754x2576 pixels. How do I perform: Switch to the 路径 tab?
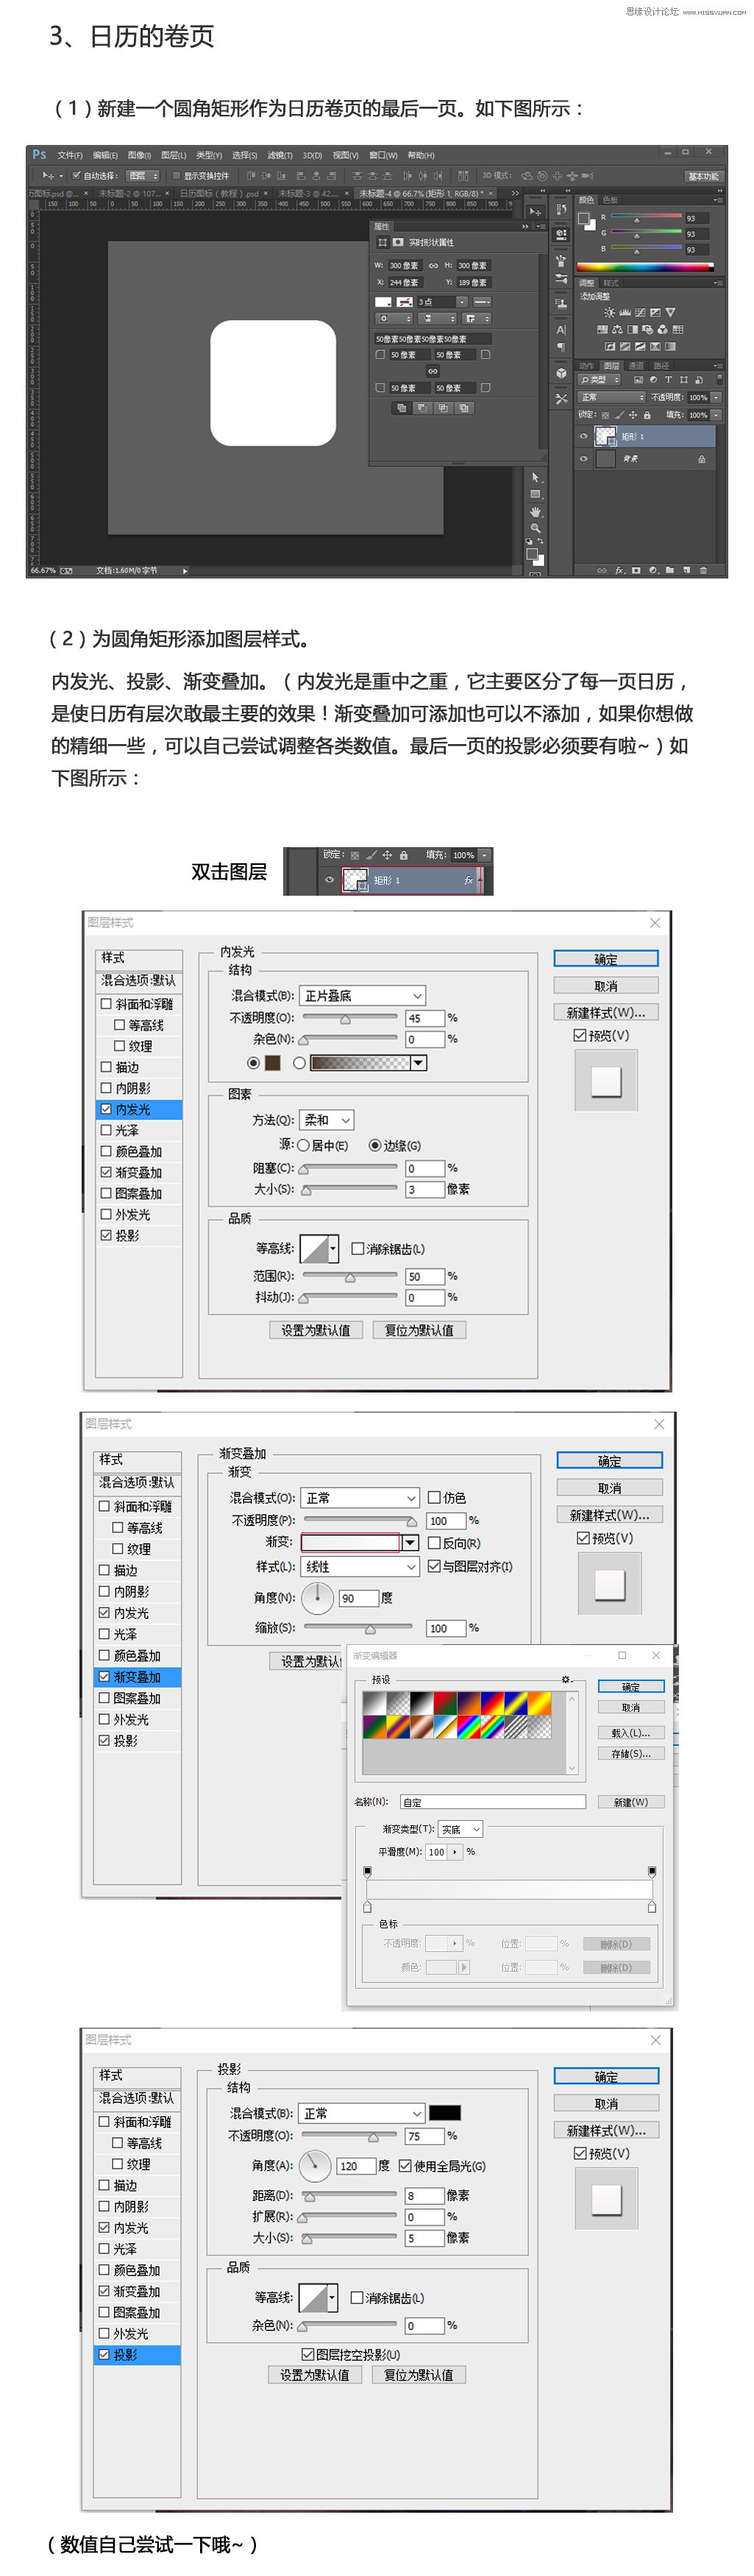coord(661,366)
